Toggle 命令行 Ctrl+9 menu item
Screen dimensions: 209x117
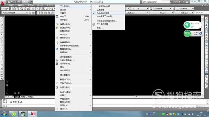73,16
